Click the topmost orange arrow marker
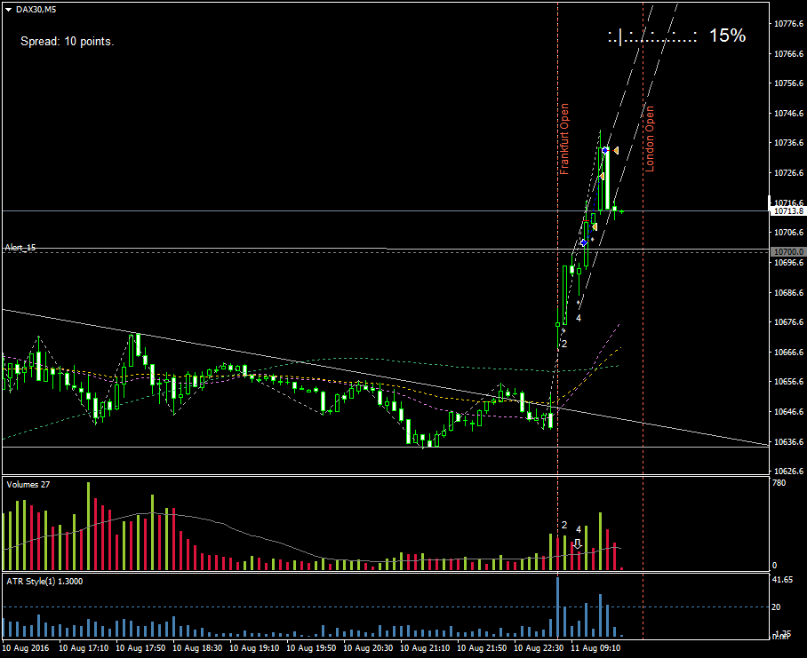Screen dimensions: 807x658 pyautogui.click(x=616, y=151)
